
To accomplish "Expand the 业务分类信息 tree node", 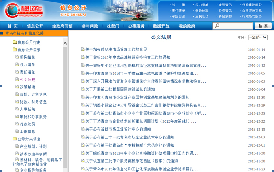I will point(29,139).
